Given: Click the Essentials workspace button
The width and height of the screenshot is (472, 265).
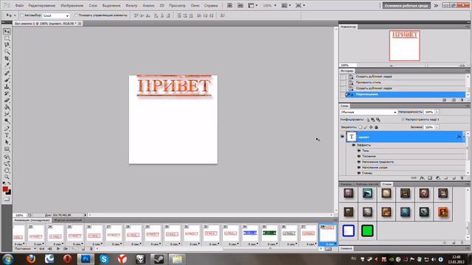Looking at the screenshot, I should pyautogui.click(x=406, y=5).
